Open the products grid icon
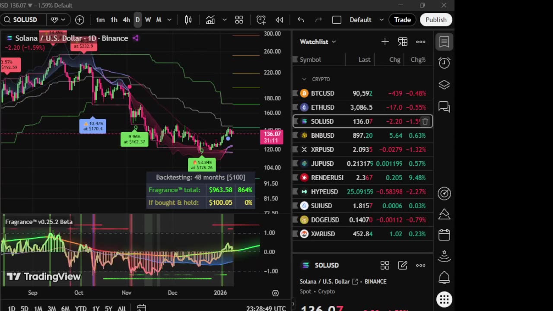Image resolution: width=553 pixels, height=311 pixels. coord(444,299)
